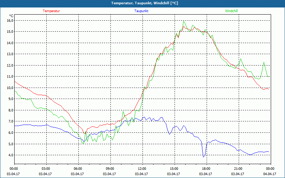Click the 06:00 time axis label
285x178 pixels.
point(78,169)
